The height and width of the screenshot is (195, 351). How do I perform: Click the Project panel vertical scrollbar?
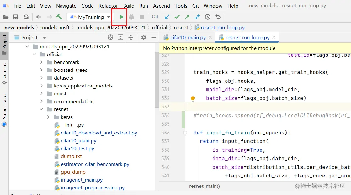[x=157, y=79]
